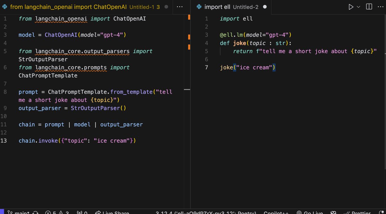Click Python file icon on Untitled-2 tab

coord(199,7)
